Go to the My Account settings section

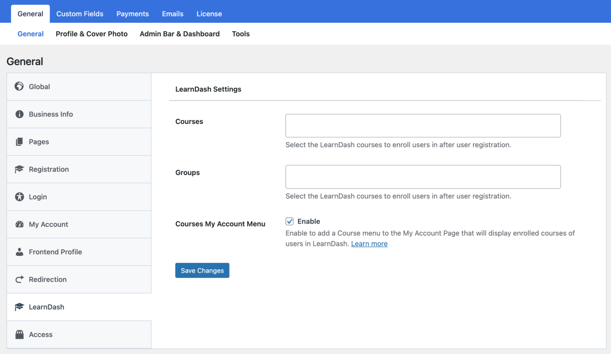pyautogui.click(x=79, y=224)
